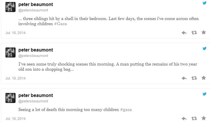
Task: Retweet the three siblings tweet
Action: pos(194,33)
